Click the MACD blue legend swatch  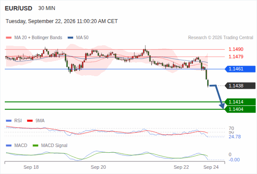coord(9,146)
